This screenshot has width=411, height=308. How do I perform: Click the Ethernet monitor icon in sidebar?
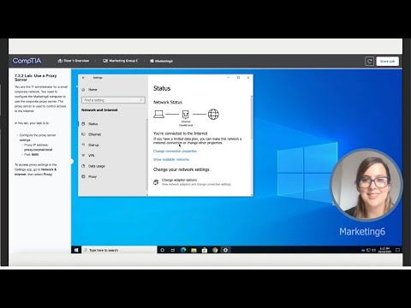pyautogui.click(x=83, y=134)
